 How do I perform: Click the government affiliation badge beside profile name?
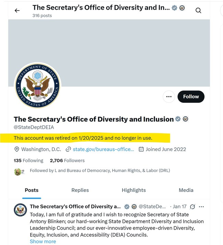(x=186, y=119)
